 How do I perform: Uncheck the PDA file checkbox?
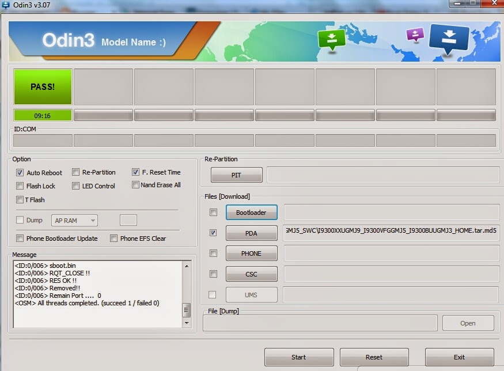pyautogui.click(x=213, y=233)
